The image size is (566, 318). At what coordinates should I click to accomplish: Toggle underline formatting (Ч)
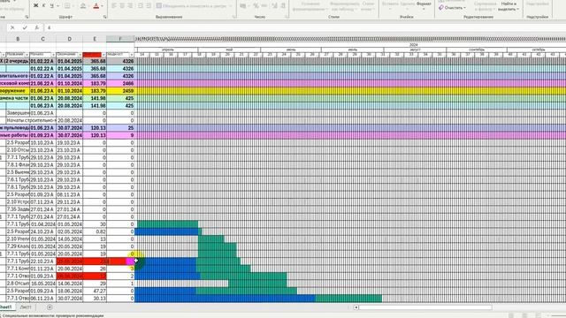[x=51, y=6]
